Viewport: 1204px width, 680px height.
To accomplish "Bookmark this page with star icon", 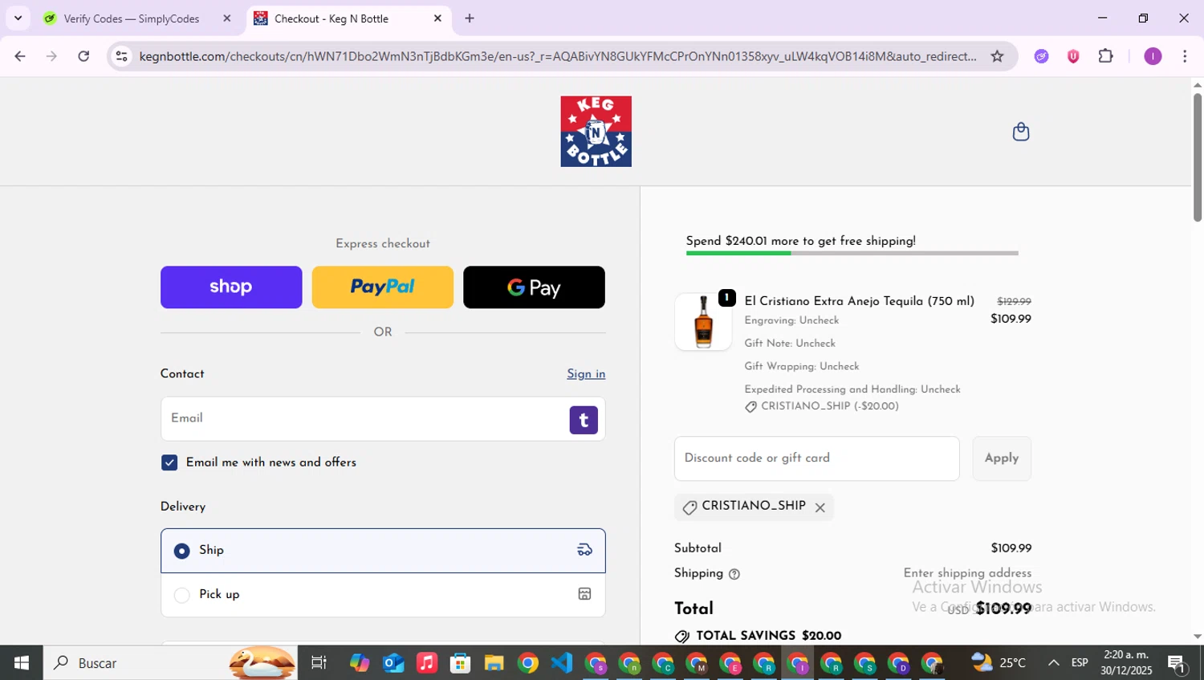I will (x=997, y=56).
